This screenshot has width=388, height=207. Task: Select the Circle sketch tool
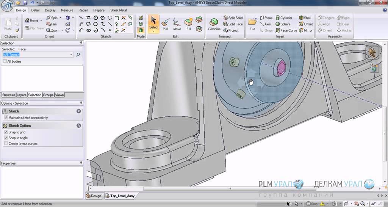click(x=95, y=18)
